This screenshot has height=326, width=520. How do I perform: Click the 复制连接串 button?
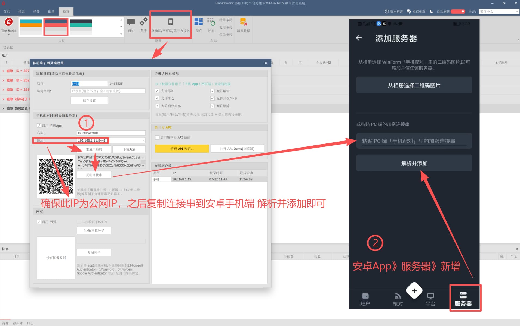[x=94, y=175]
